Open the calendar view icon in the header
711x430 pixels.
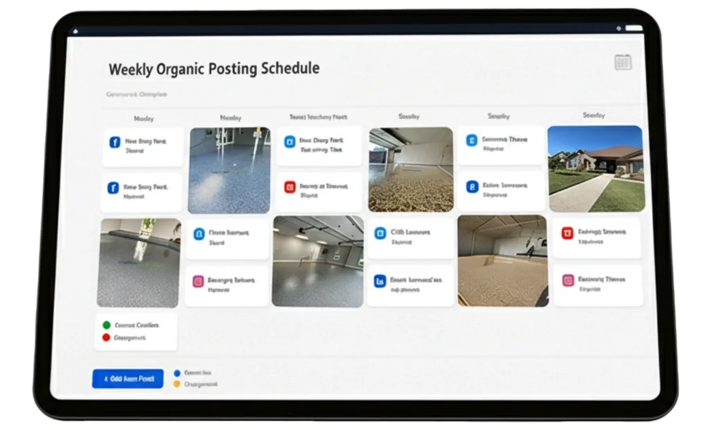click(623, 63)
